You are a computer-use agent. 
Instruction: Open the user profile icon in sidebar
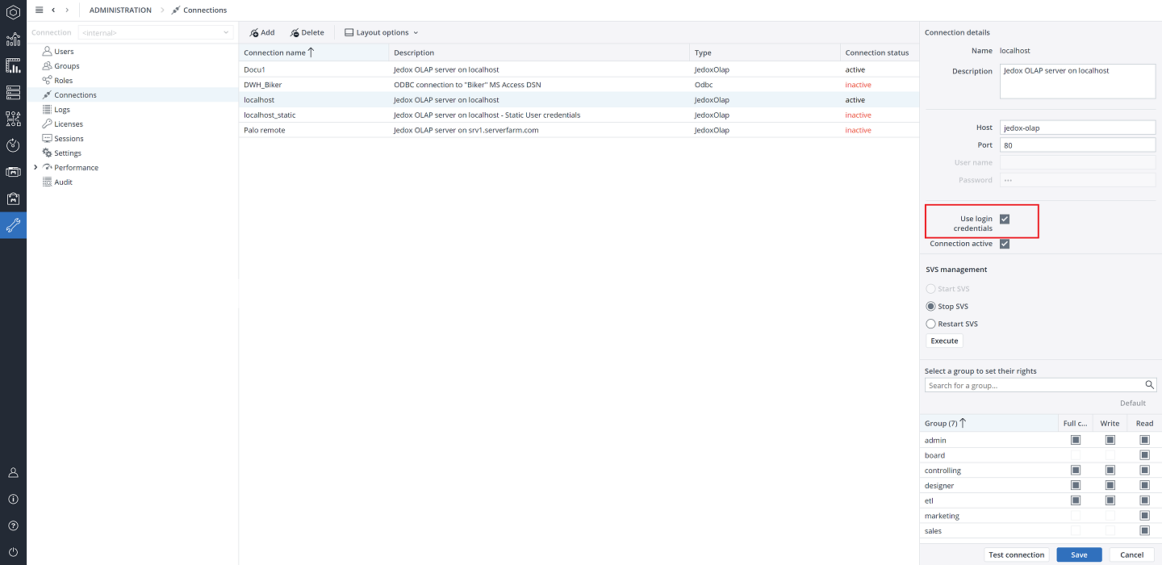[x=13, y=472]
